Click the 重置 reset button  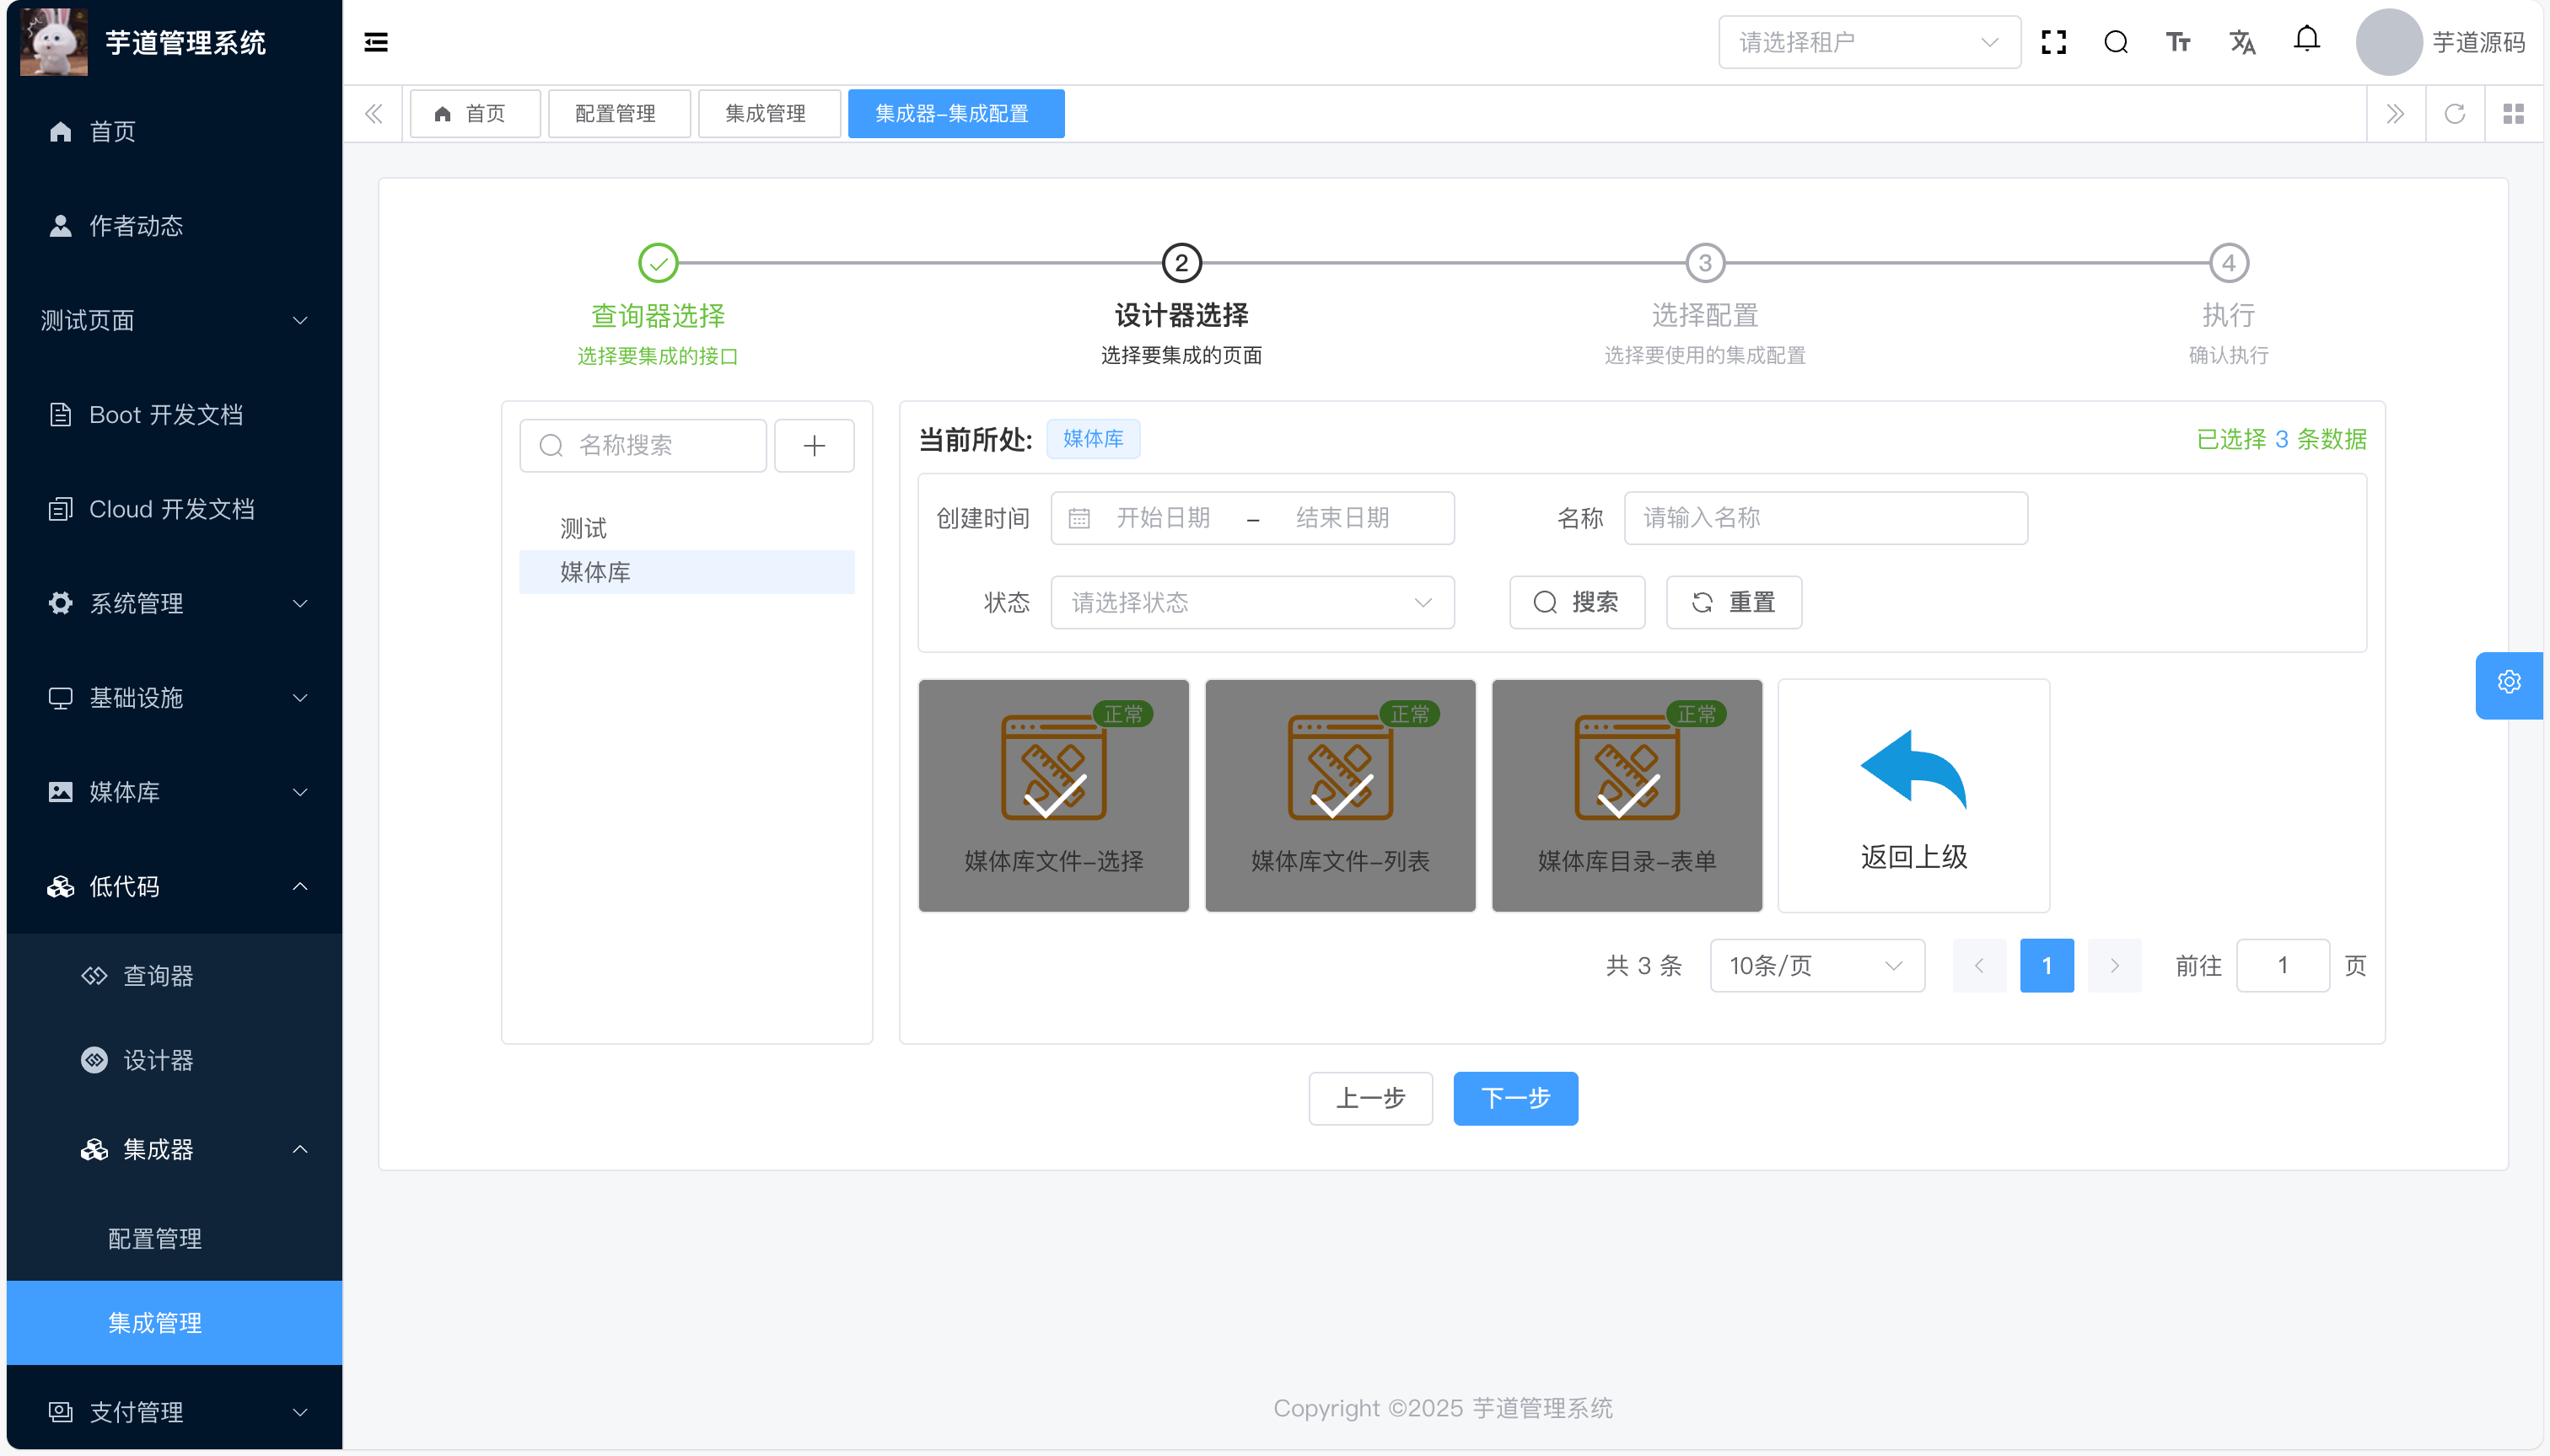coord(1732,602)
